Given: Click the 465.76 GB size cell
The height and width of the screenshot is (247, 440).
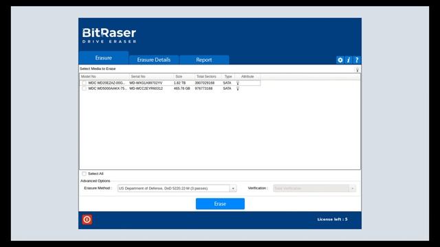Looking at the screenshot, I should pyautogui.click(x=181, y=89).
